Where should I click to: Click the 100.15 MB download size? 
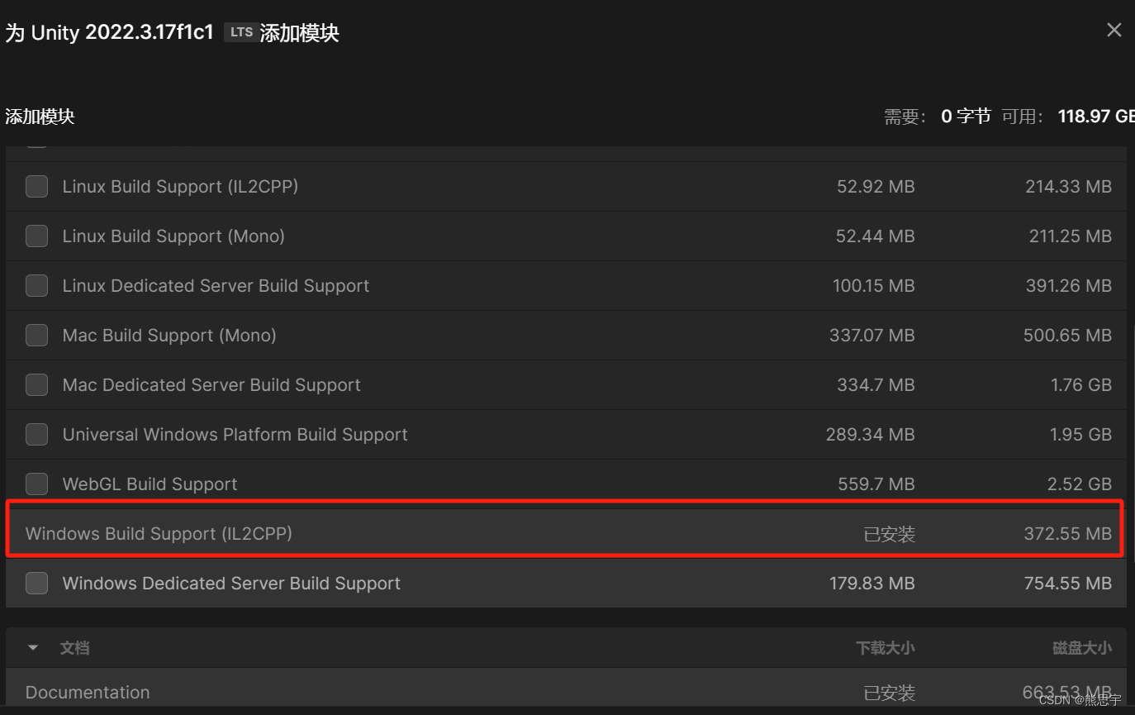click(x=874, y=286)
